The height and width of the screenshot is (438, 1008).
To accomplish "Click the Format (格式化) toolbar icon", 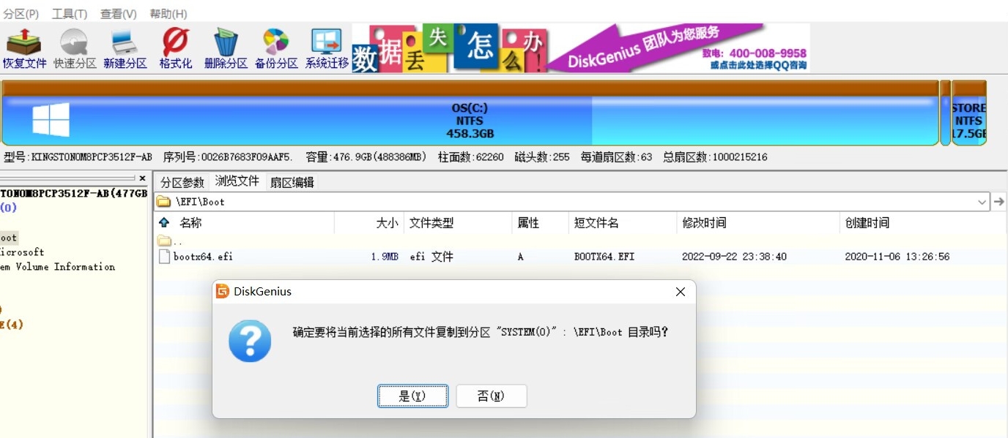I will click(x=176, y=48).
